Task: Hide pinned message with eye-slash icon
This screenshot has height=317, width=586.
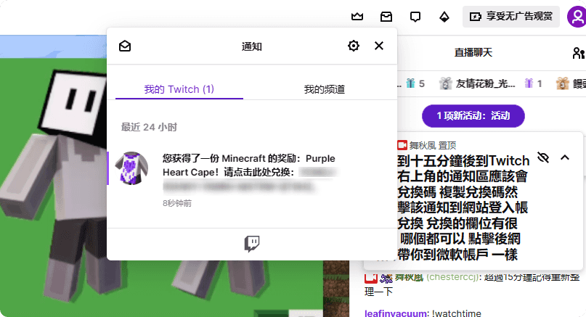Action: click(543, 157)
